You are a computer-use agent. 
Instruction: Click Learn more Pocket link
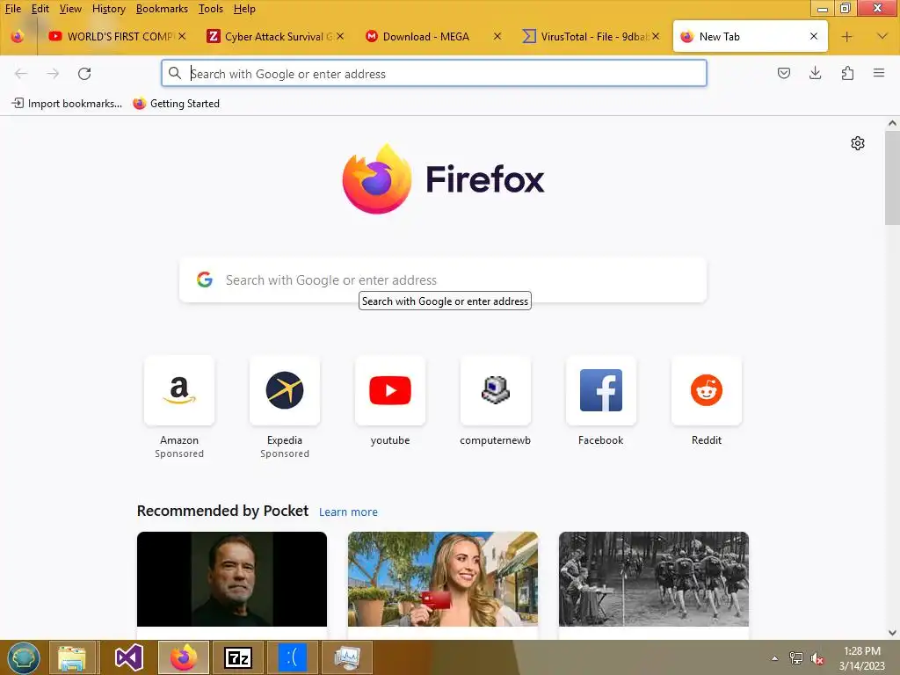(348, 512)
